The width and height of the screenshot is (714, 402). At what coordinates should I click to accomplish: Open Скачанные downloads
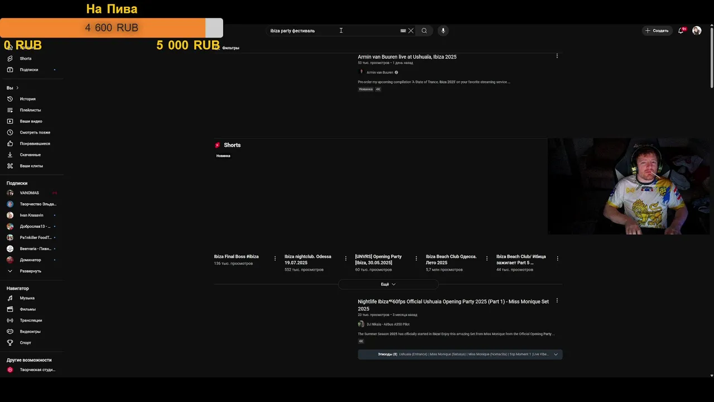(31, 155)
